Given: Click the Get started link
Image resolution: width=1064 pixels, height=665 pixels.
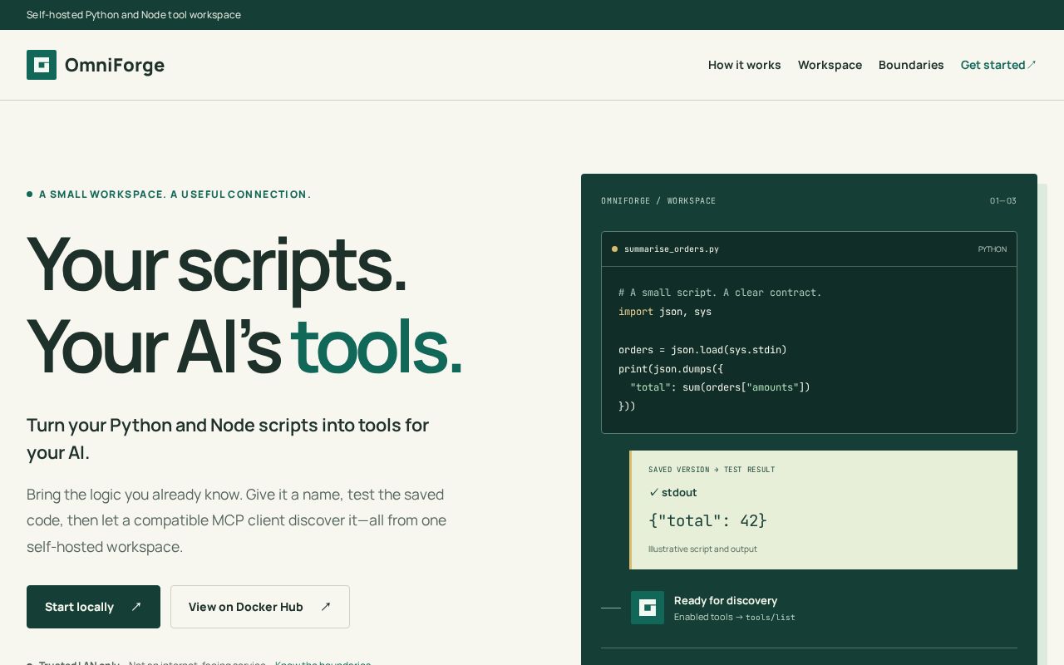Looking at the screenshot, I should [x=998, y=65].
